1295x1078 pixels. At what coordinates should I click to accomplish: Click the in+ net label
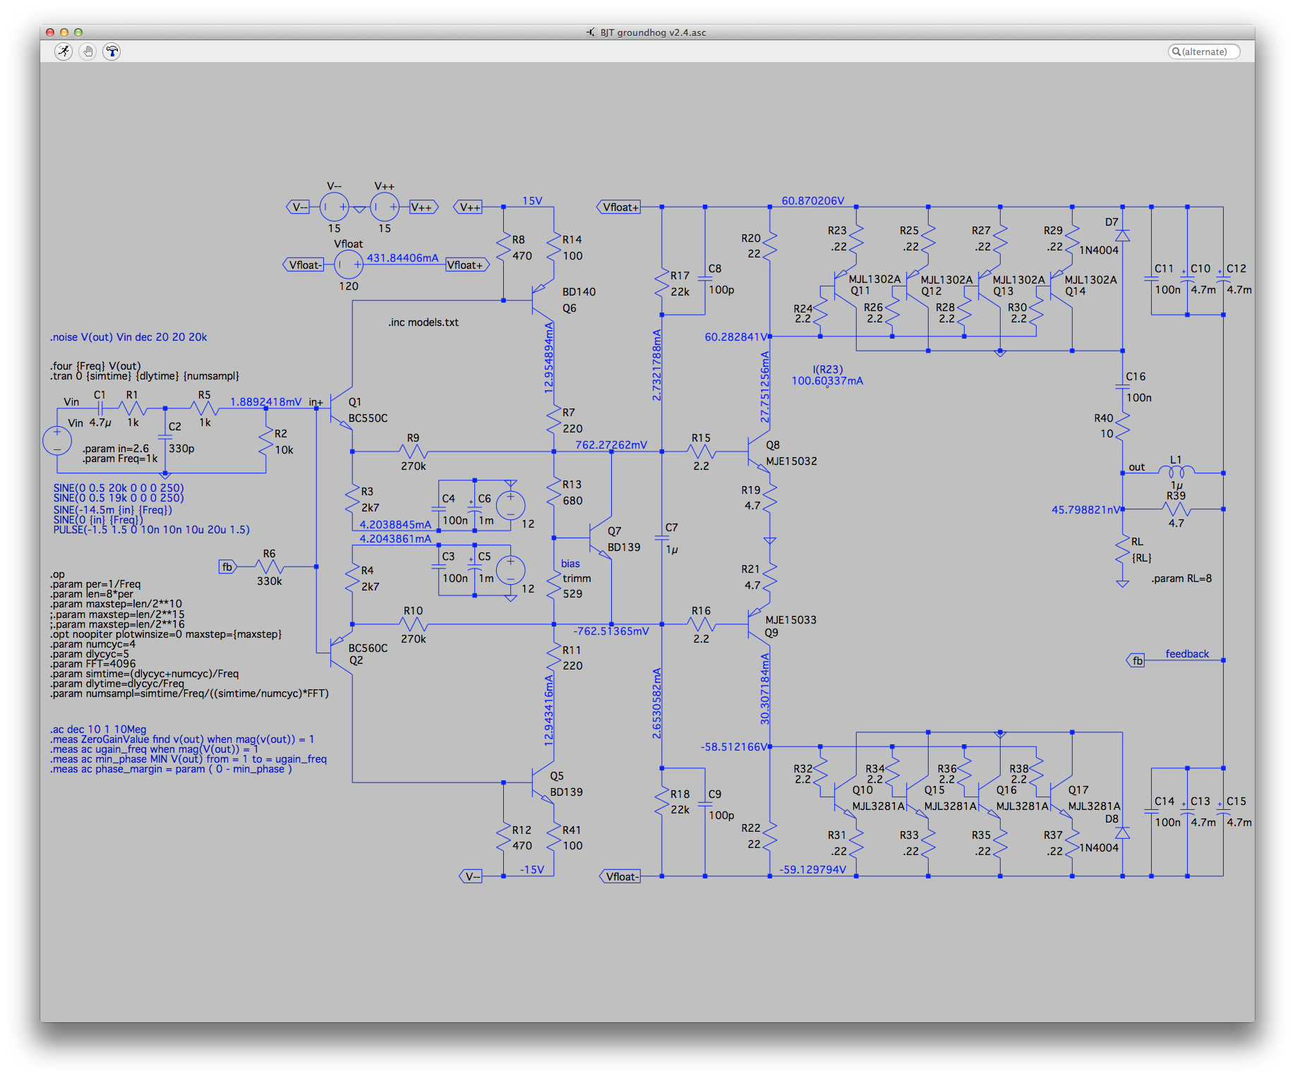315,402
